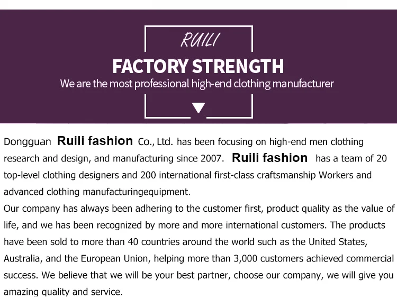Click the phrase since 2007

[x=206, y=158]
